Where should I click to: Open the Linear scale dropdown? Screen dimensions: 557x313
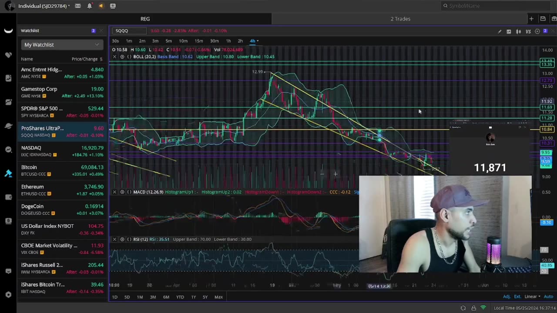tap(532, 297)
